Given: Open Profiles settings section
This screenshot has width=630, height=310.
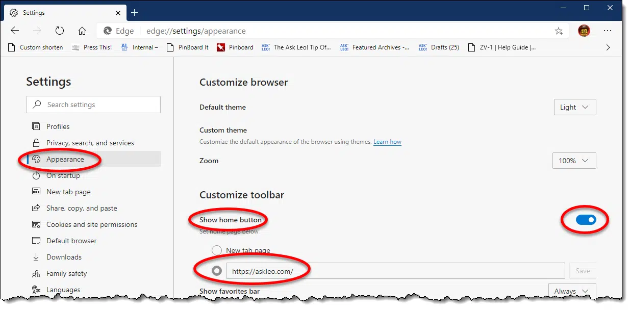Looking at the screenshot, I should pyautogui.click(x=94, y=126).
